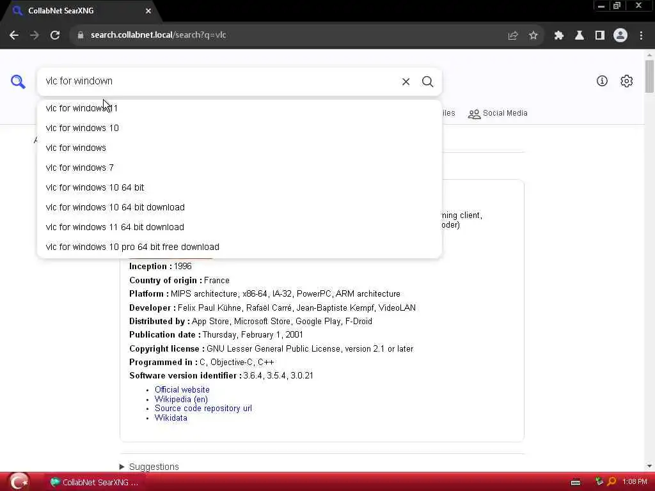
Task: Open Source code repository url link
Action: tap(203, 409)
